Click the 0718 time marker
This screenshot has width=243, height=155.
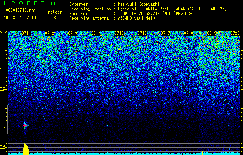189,33
